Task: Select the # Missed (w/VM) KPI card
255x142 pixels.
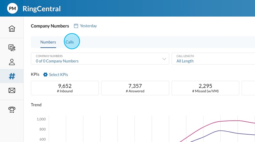Action: pyautogui.click(x=205, y=88)
